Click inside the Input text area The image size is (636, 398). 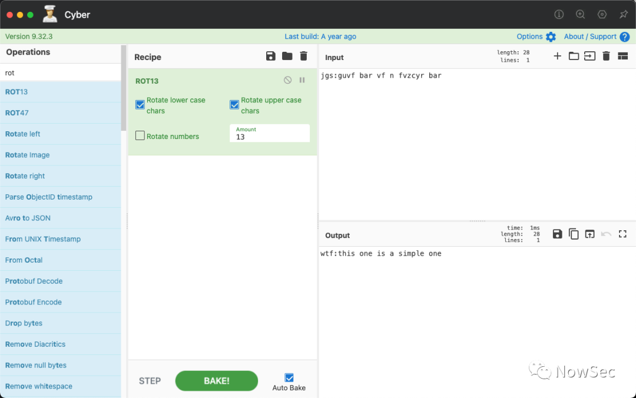point(477,146)
